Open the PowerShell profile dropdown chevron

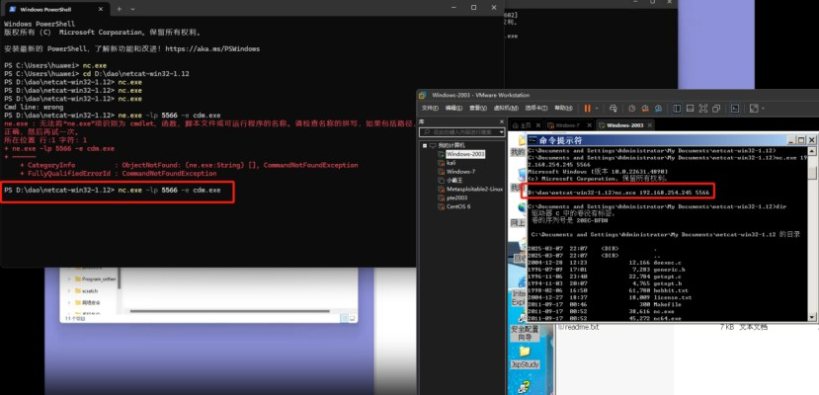pos(132,9)
